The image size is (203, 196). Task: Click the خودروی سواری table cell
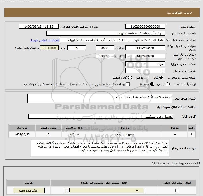[125, 134]
